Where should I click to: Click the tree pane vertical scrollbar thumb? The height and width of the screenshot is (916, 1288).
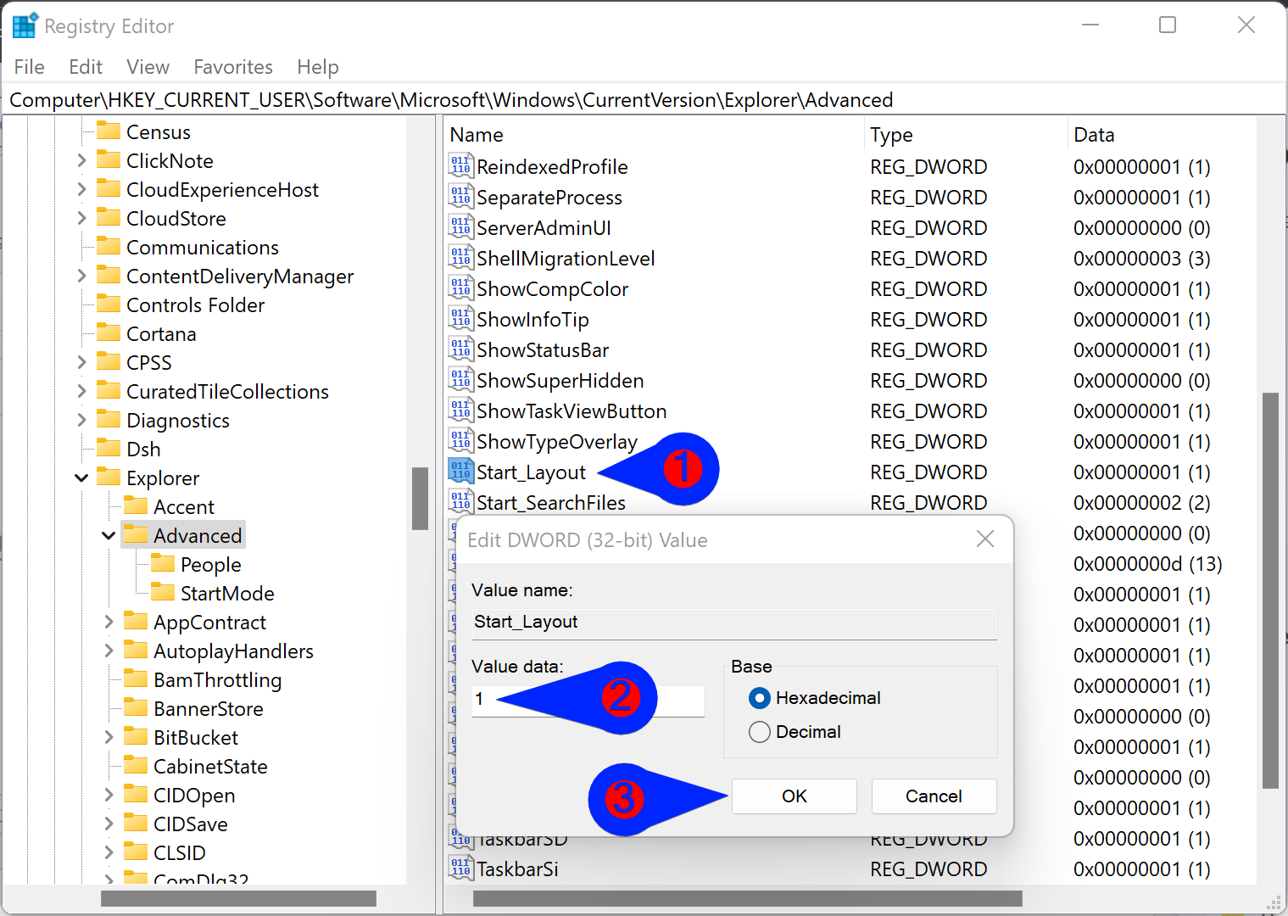(x=420, y=499)
